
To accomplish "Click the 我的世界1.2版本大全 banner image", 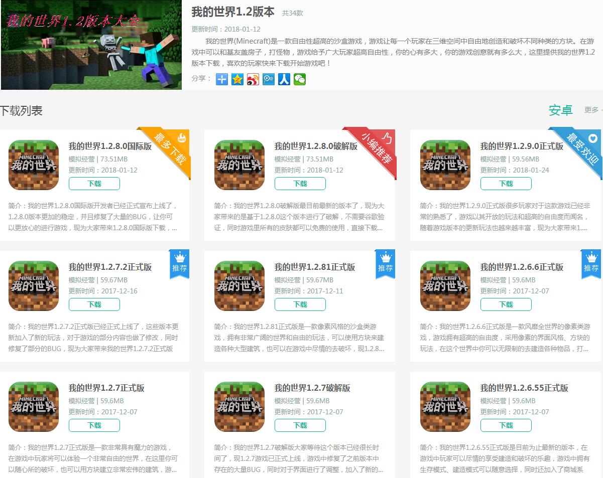I will [x=91, y=45].
